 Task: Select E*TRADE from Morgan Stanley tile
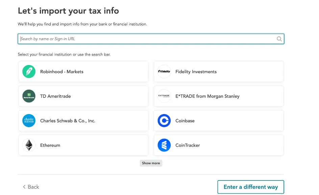[219, 96]
